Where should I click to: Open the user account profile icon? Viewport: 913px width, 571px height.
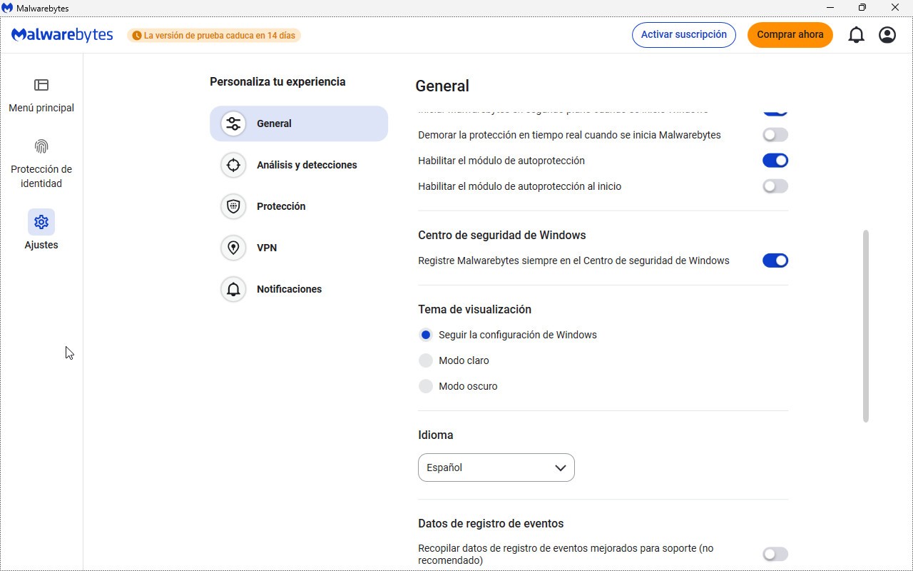tap(887, 35)
